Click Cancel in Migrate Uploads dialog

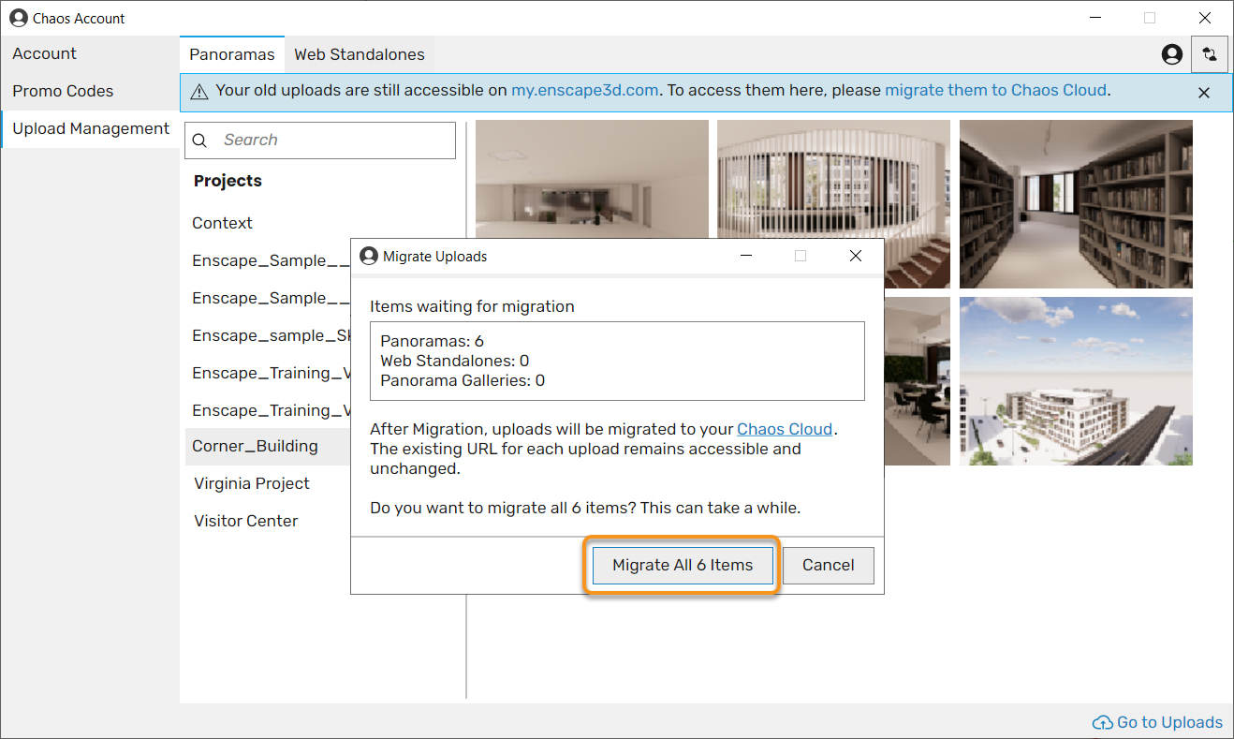click(x=828, y=565)
